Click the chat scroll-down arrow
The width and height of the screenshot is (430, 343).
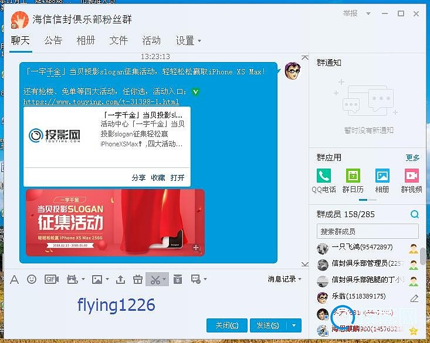(x=304, y=264)
